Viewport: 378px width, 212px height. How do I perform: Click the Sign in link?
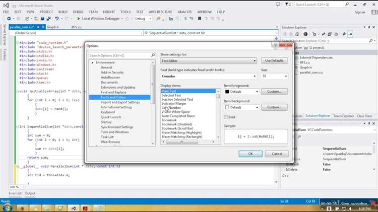pyautogui.click(x=360, y=12)
